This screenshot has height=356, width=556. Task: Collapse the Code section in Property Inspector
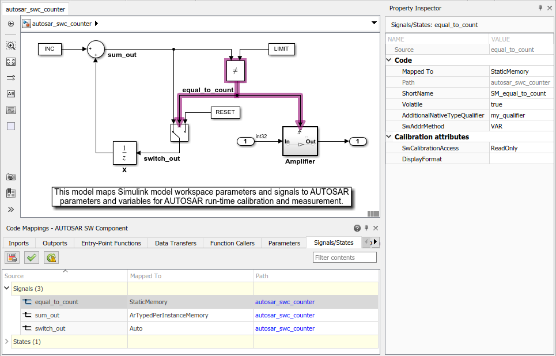pos(389,60)
